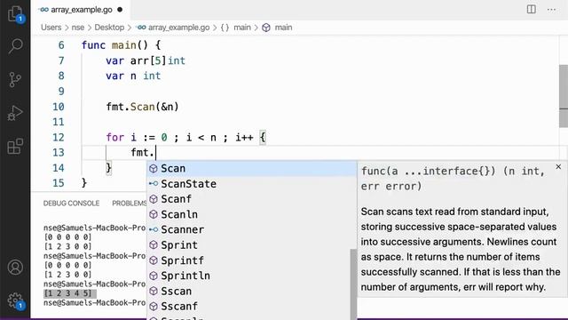568x320 pixels.
Task: Click the unsaved dot on array_example.go tab
Action: [x=120, y=10]
